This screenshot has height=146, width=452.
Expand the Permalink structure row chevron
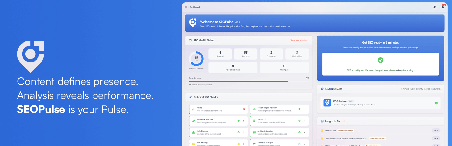coord(244,121)
